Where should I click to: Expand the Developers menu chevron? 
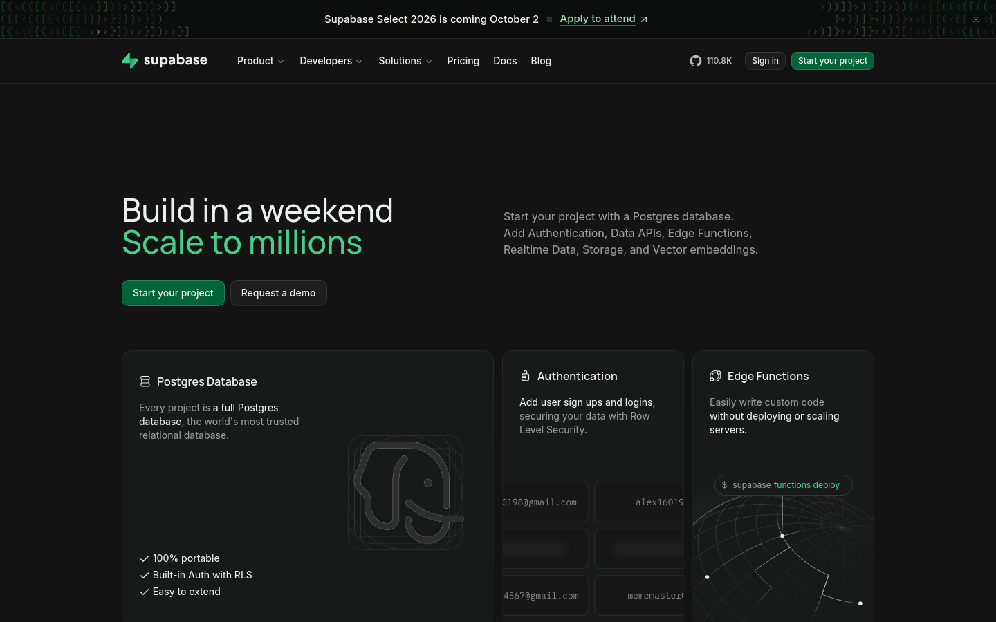(359, 62)
